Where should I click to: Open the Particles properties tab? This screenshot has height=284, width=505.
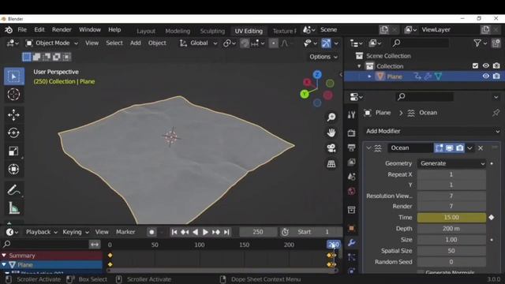point(351,257)
